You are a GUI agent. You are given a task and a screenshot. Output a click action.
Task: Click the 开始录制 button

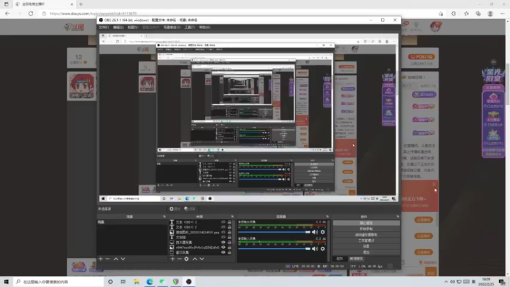point(366,229)
